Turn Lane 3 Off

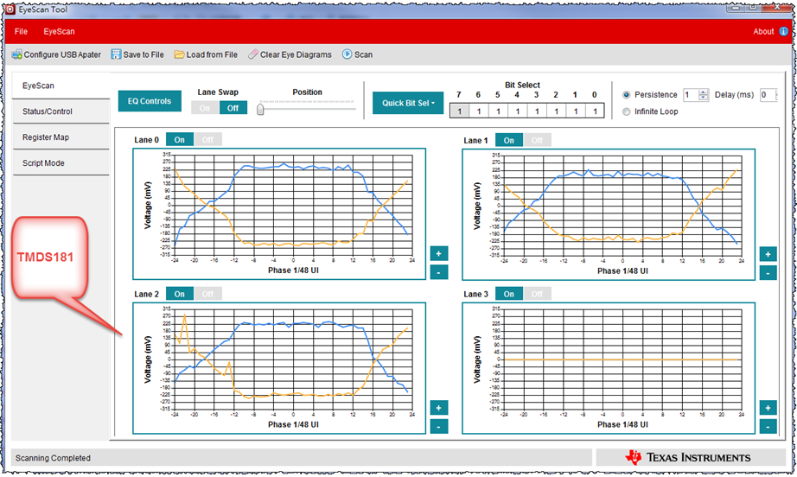pos(537,294)
